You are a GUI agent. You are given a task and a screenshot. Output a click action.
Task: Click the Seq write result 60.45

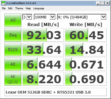(86, 35)
